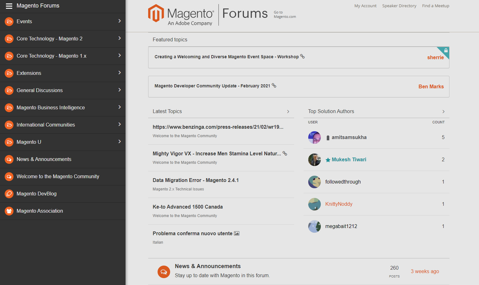The height and width of the screenshot is (285, 479).
Task: Expand Core Technology - Magento 2 chevron
Action: (120, 38)
